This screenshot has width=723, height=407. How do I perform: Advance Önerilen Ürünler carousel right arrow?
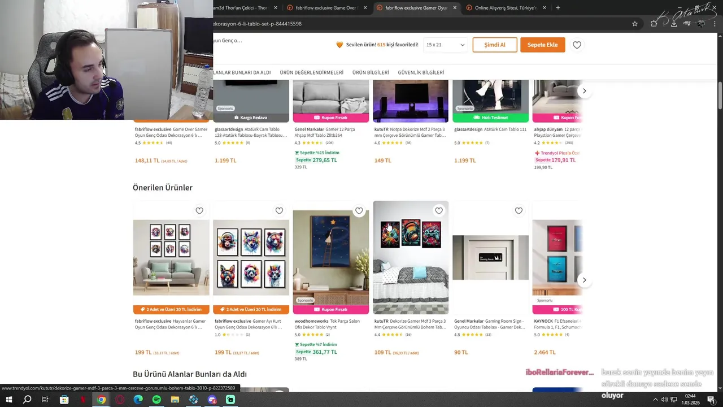585,280
